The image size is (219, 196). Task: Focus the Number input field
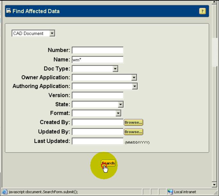97,50
